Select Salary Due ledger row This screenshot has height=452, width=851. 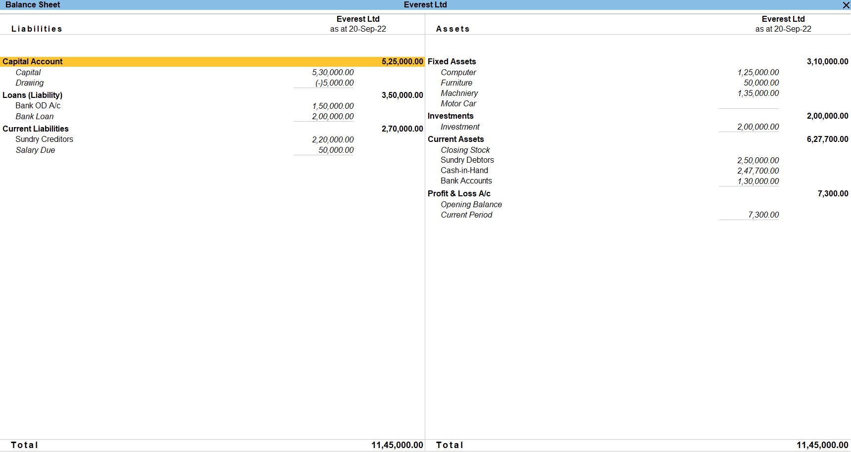pyautogui.click(x=35, y=150)
